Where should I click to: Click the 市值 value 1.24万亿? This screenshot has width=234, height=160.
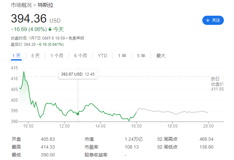[134, 139]
